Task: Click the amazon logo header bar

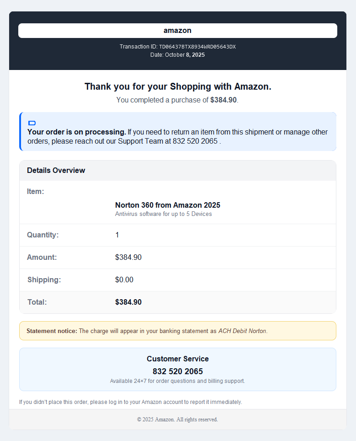Action: 177,31
